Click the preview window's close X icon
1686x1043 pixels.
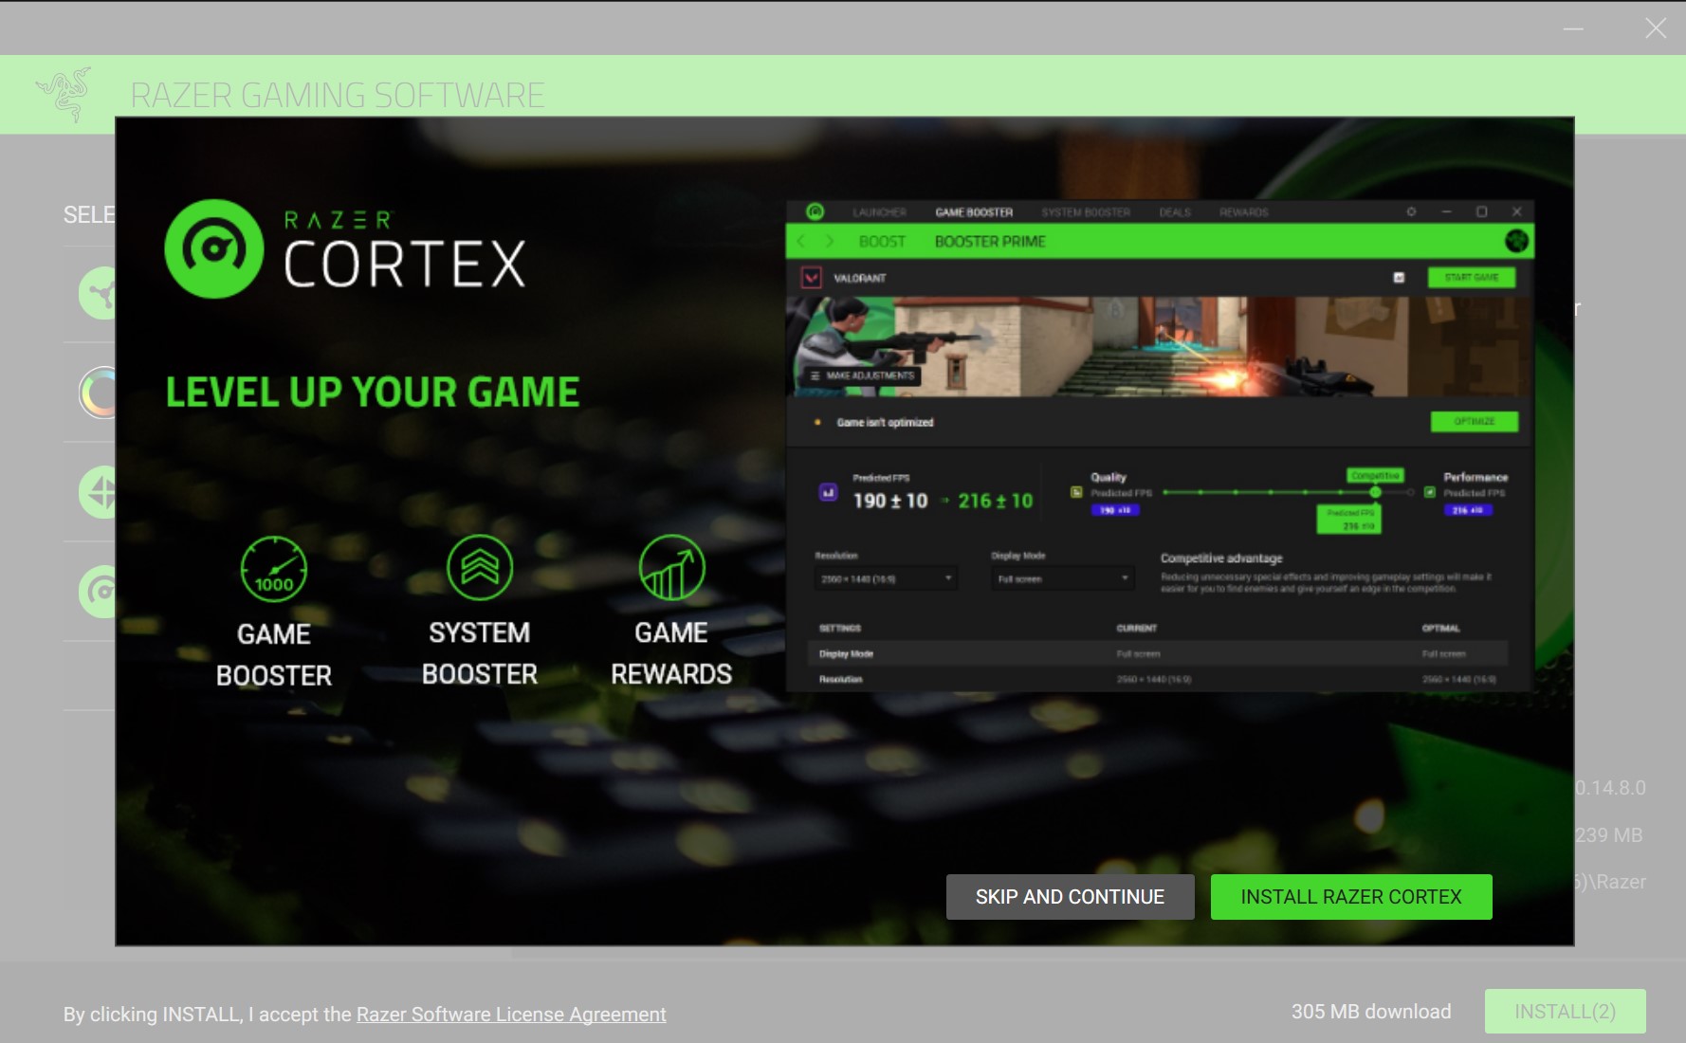tap(1516, 211)
